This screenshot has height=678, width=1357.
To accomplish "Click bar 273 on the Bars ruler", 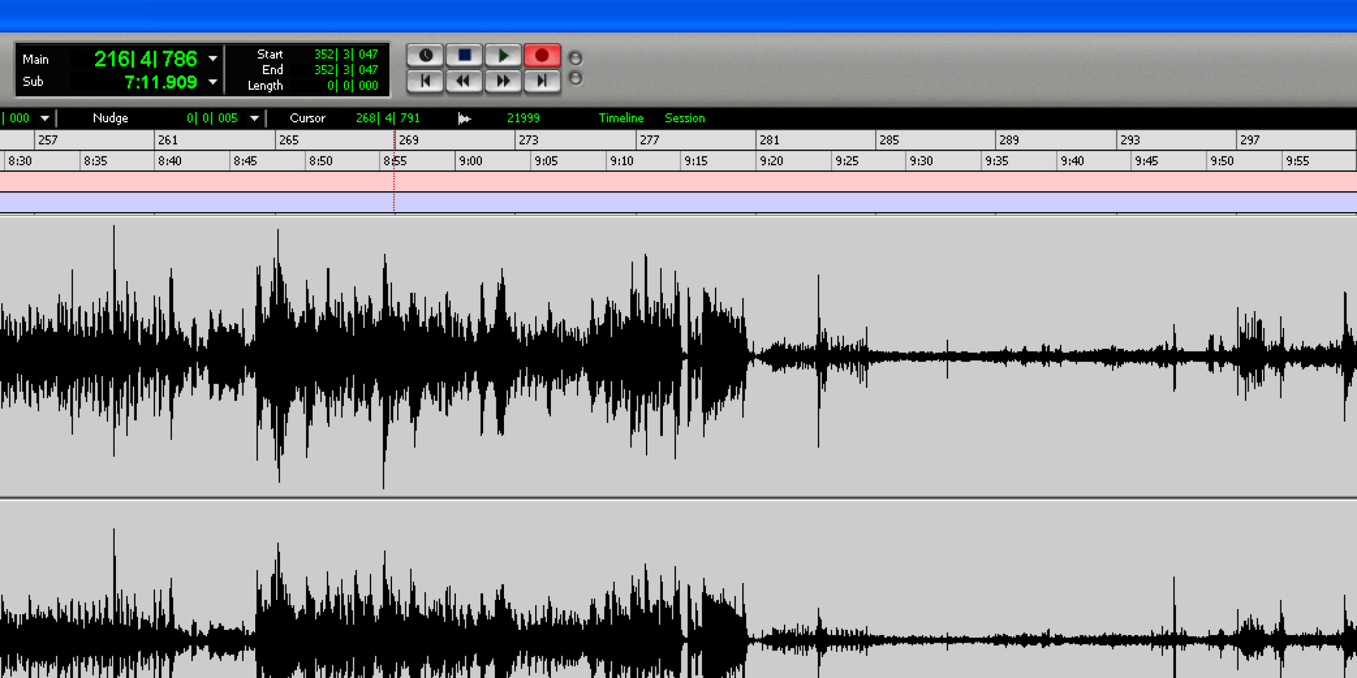I will [x=528, y=140].
